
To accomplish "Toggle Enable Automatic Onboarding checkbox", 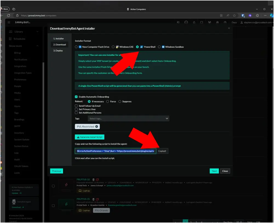I will (x=76, y=97).
